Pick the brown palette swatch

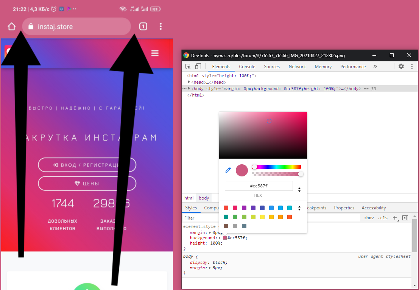226,226
